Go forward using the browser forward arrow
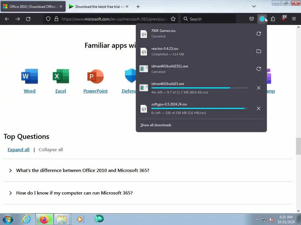Viewport: 301px width, 225px height. coord(17,19)
